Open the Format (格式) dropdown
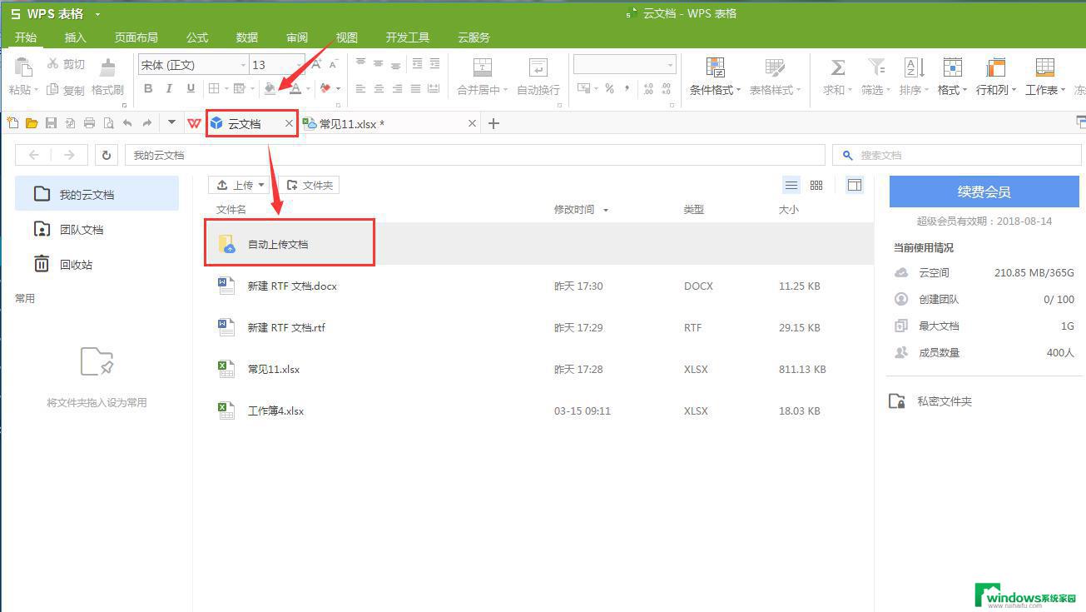The width and height of the screenshot is (1086, 612). pos(952,77)
